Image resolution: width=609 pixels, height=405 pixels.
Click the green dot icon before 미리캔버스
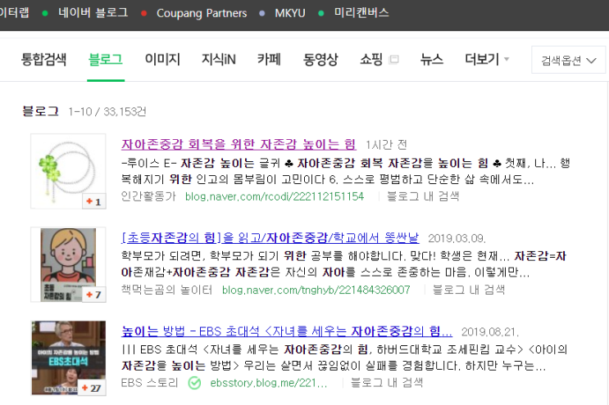(x=321, y=13)
